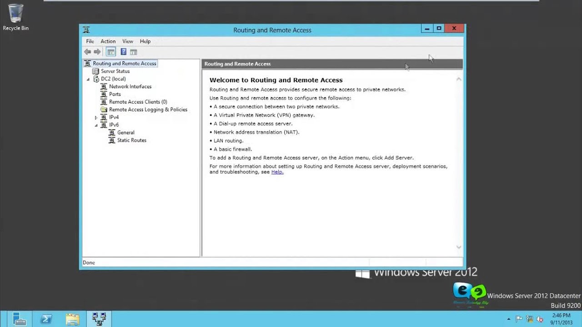Click the "A basic firewall." bullet text
582x327 pixels.
tap(233, 149)
